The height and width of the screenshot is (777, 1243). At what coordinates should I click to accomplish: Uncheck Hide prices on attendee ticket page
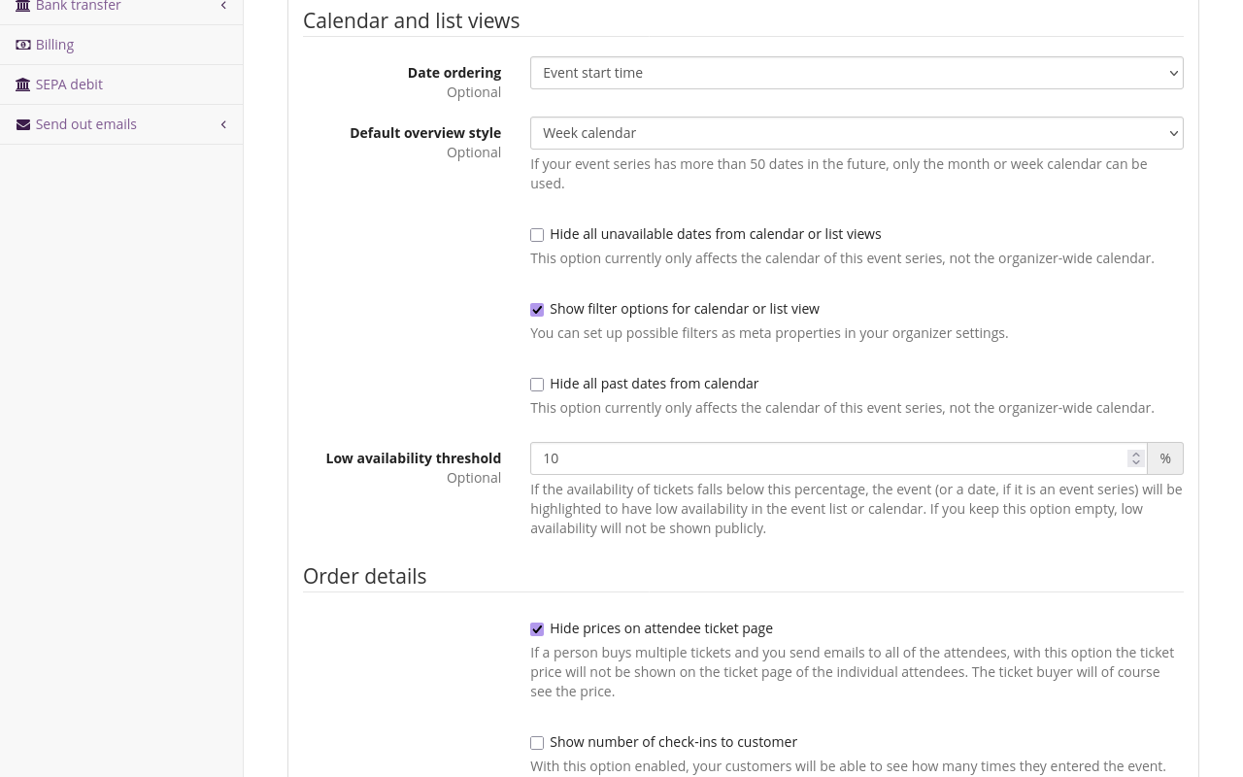537,628
